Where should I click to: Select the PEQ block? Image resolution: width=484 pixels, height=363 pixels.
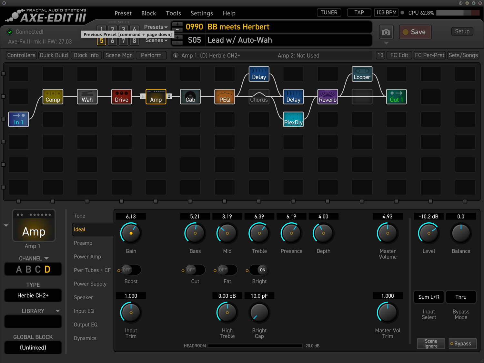225,97
